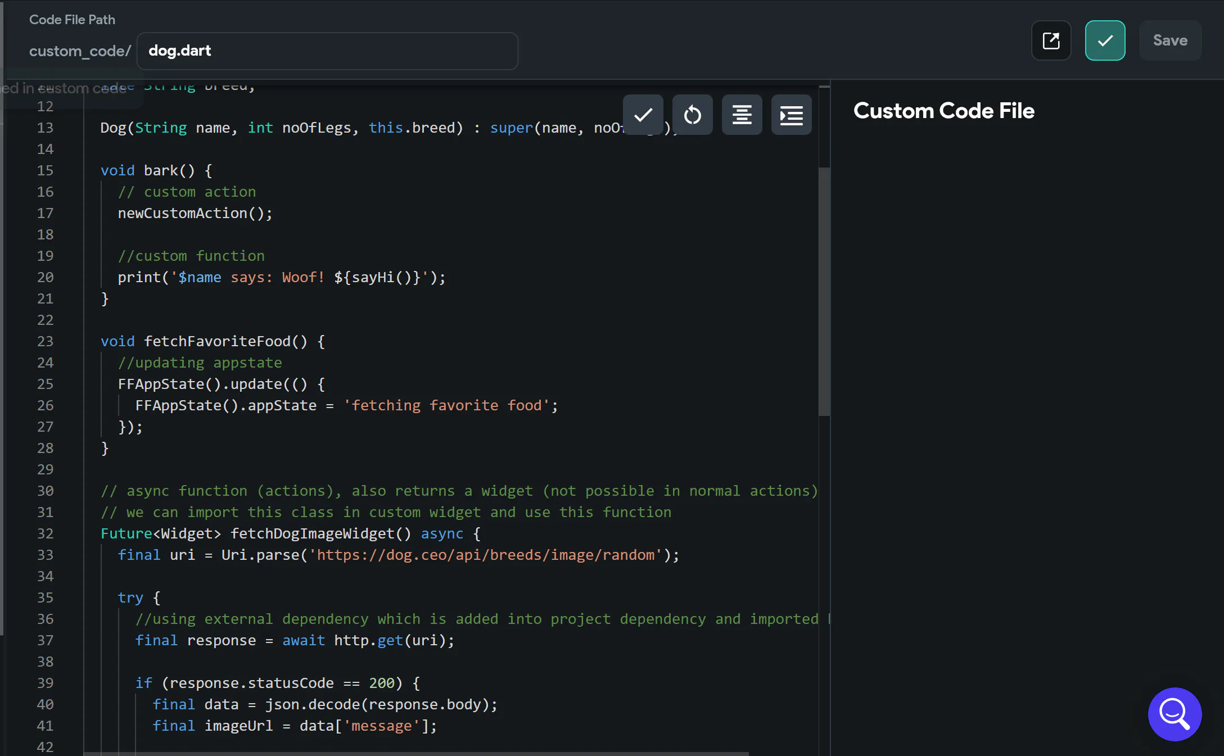This screenshot has width=1224, height=756.
Task: Click the indent lines icon
Action: [x=791, y=115]
